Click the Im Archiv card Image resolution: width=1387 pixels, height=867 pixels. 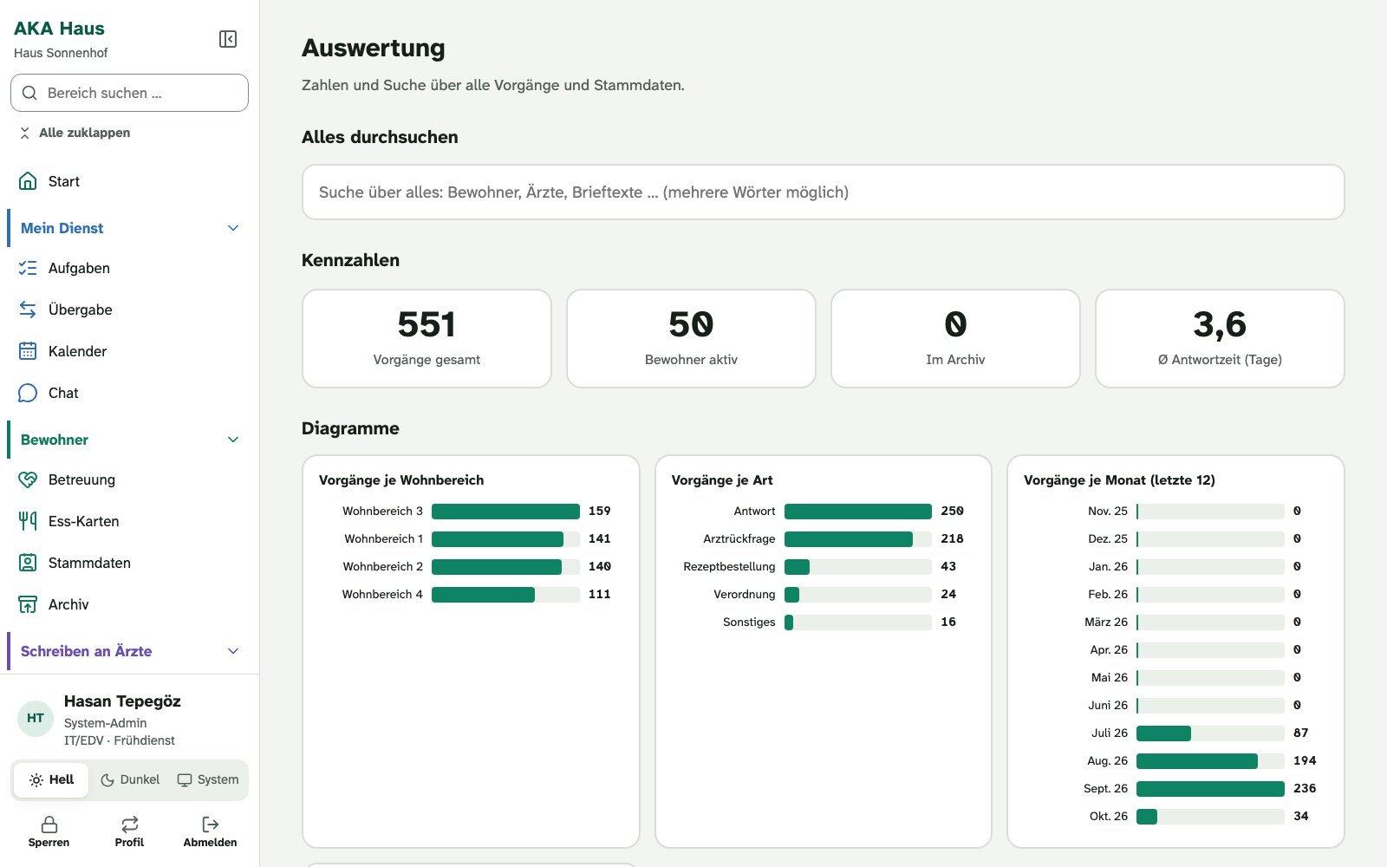click(955, 338)
